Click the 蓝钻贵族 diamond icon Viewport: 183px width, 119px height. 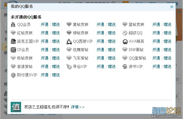click(x=125, y=25)
